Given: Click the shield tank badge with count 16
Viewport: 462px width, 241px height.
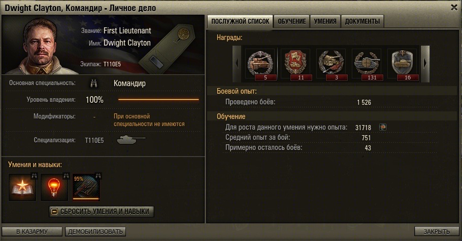Looking at the screenshot, I should tap(403, 64).
